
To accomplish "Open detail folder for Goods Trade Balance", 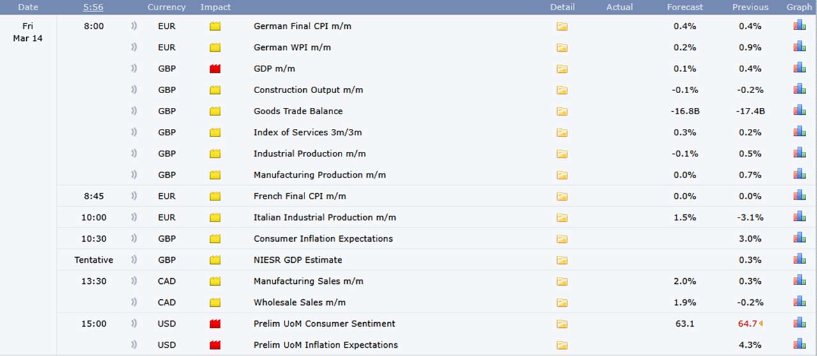I will pos(562,111).
